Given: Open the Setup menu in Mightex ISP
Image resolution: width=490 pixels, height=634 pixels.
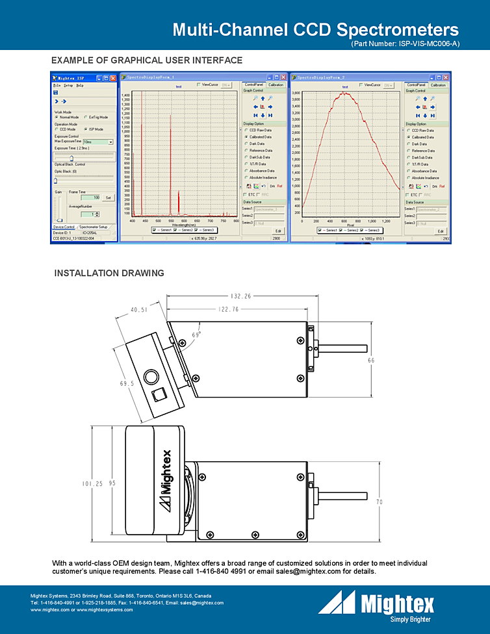Looking at the screenshot, I should click(x=68, y=85).
